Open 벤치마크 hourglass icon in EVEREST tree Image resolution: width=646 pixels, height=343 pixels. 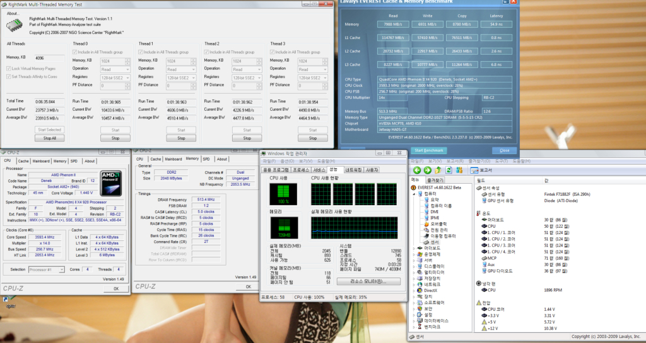click(420, 327)
